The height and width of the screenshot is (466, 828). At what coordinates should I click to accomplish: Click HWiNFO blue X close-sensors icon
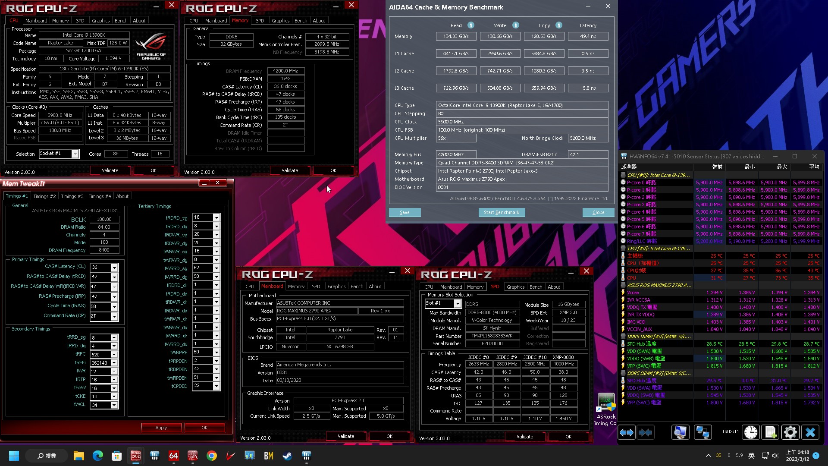[x=810, y=432]
